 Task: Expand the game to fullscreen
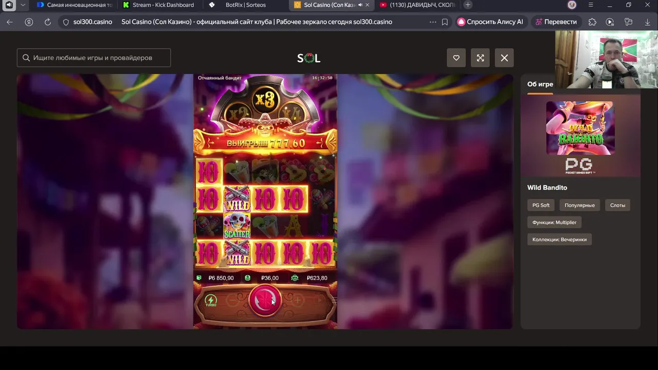(480, 58)
